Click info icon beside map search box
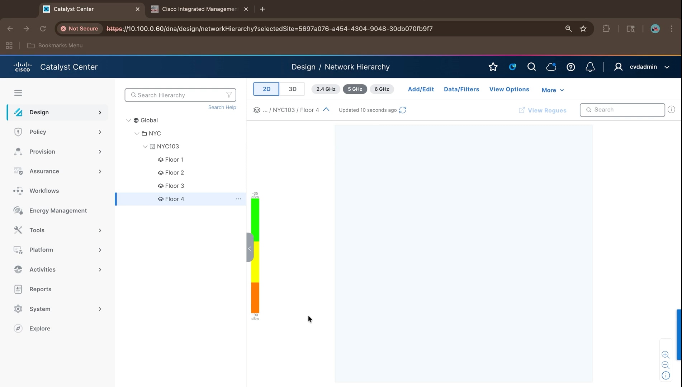Viewport: 682px width, 387px height. point(671,110)
